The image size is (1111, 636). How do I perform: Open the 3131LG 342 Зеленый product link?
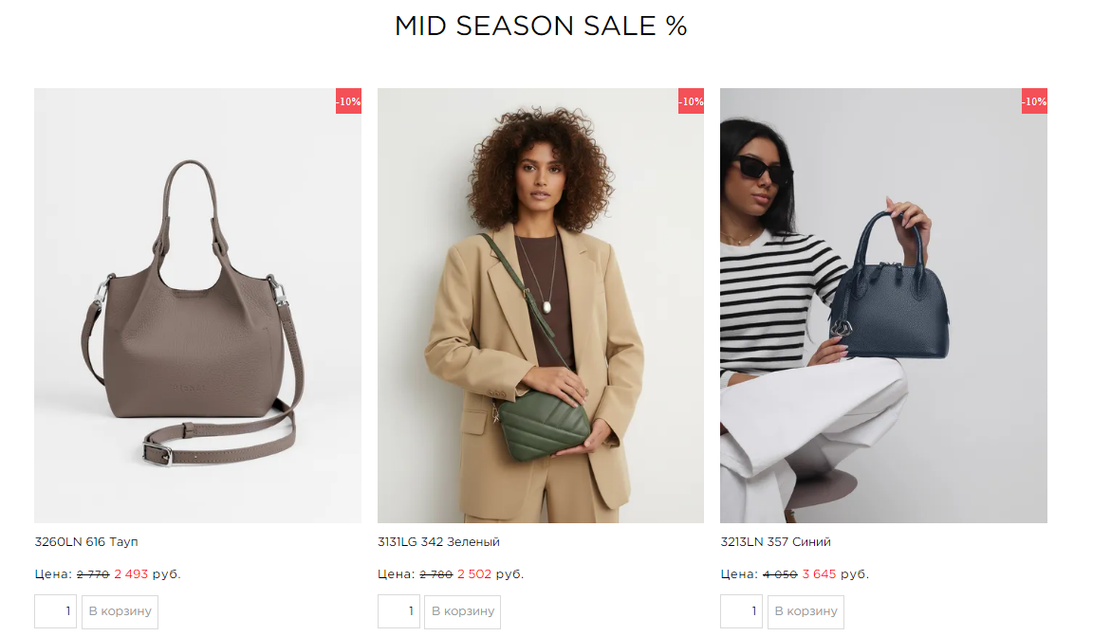(x=438, y=542)
